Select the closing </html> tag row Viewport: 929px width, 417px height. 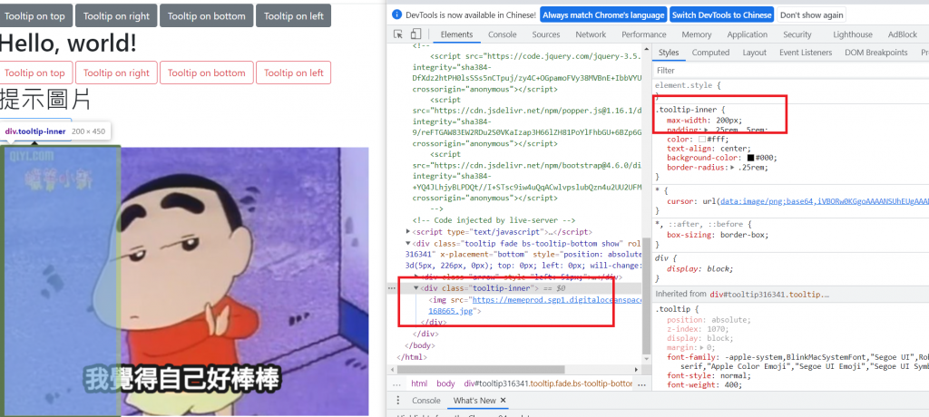411,357
